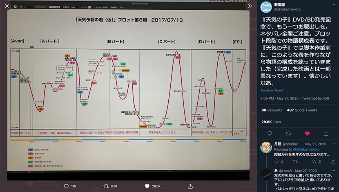Close the image viewer with the X

tap(7, 6)
